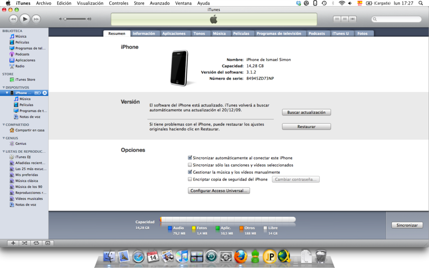Open the Controles menu
Viewport: 429px width, 268px height.
[x=119, y=3]
